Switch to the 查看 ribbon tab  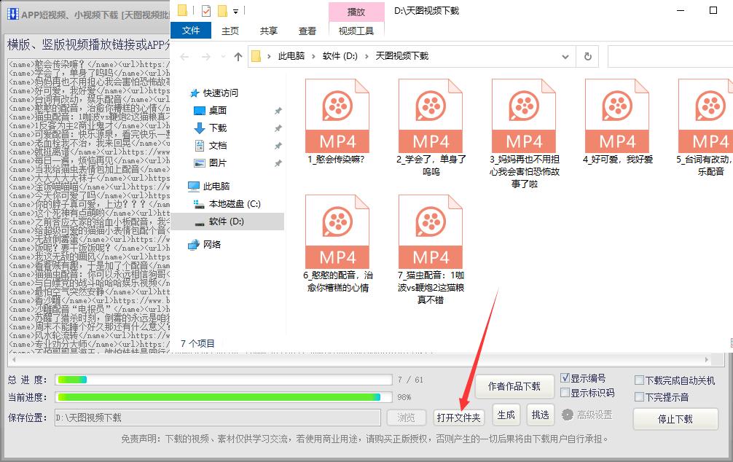tap(307, 31)
